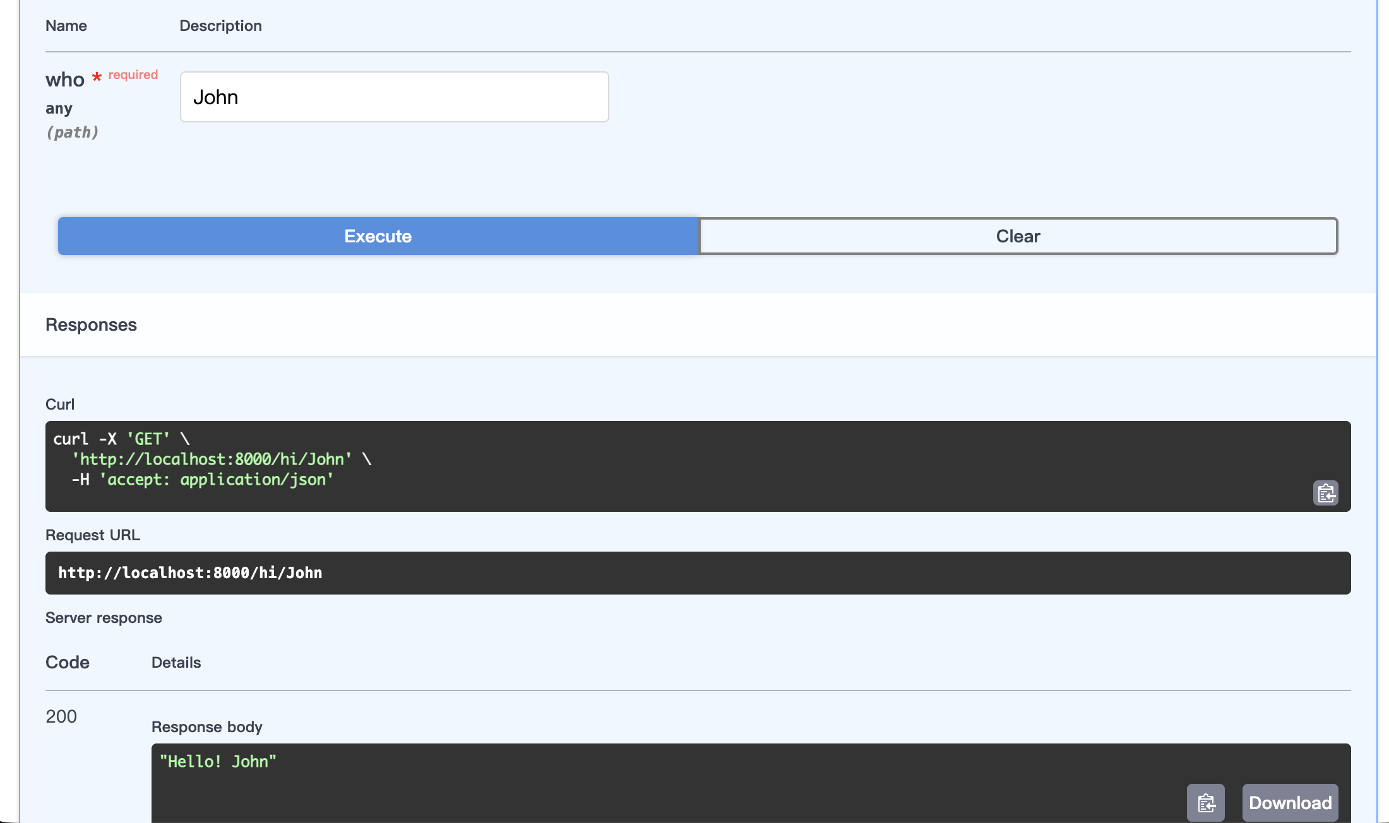Screen dimensions: 1389x823
Task: Download the response body file
Action: pyautogui.click(x=1290, y=803)
